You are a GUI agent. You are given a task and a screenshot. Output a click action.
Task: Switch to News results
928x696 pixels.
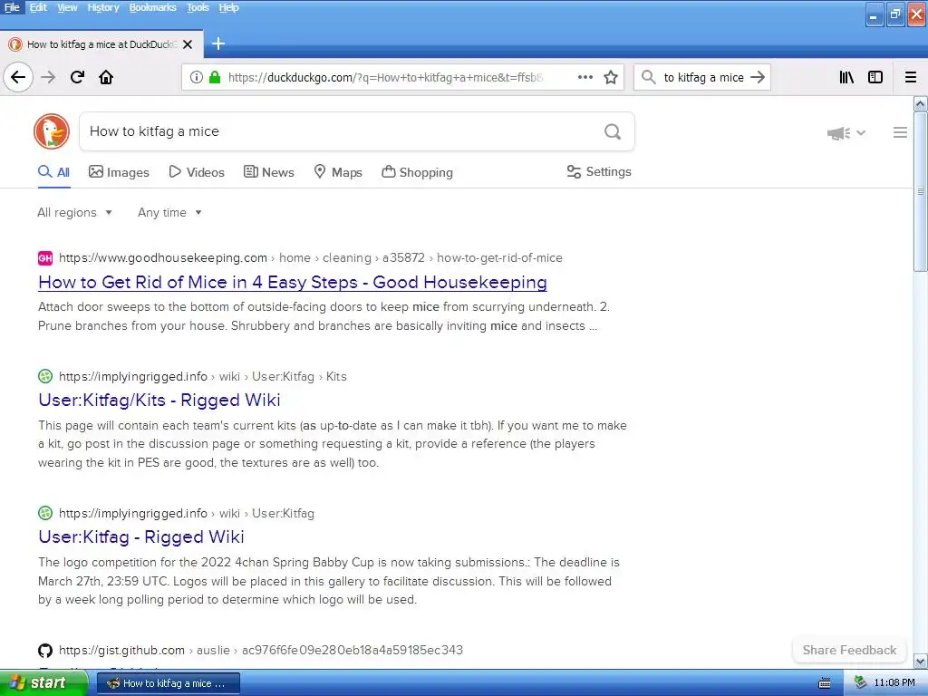coord(268,172)
